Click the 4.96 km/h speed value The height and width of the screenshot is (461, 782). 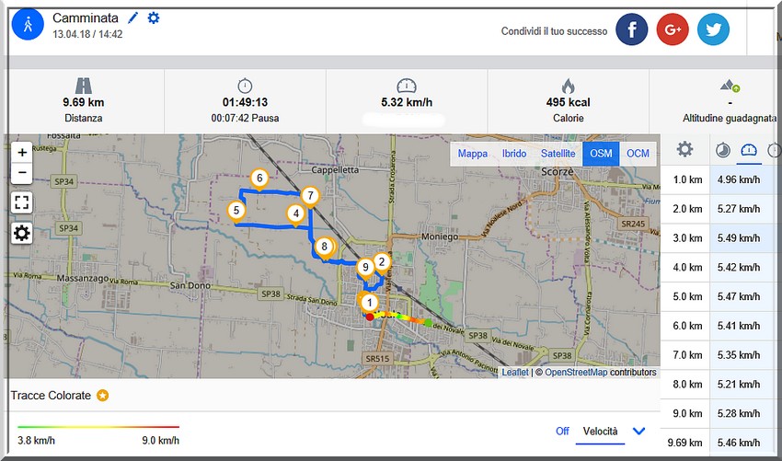[739, 179]
